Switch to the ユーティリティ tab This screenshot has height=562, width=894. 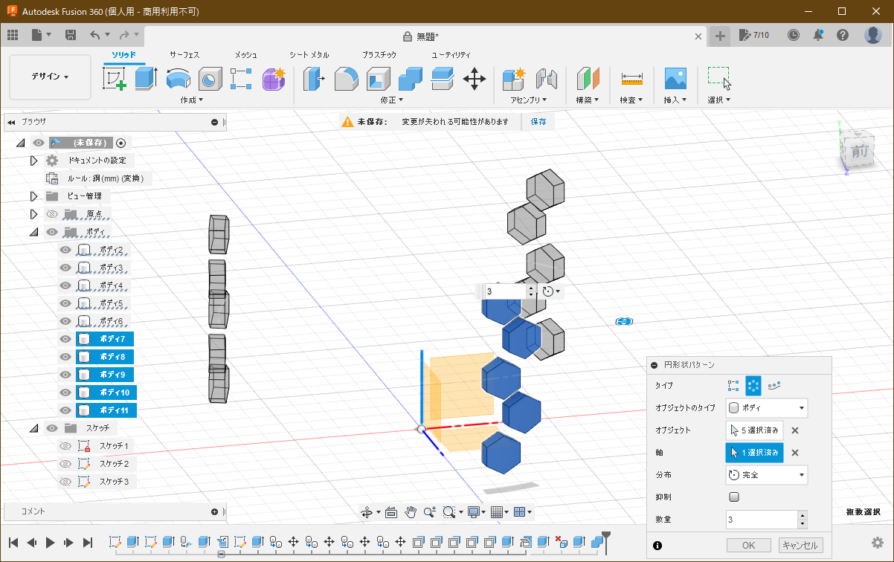click(451, 55)
